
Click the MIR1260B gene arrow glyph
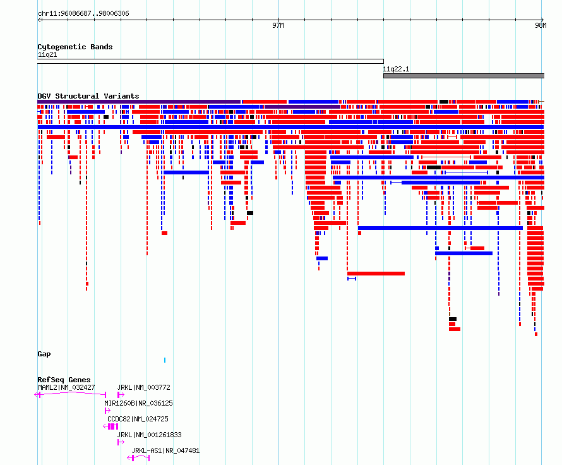pos(107,411)
